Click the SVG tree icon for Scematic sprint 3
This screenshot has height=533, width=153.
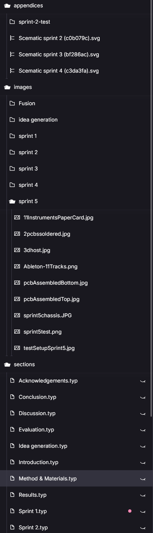coord(12,55)
